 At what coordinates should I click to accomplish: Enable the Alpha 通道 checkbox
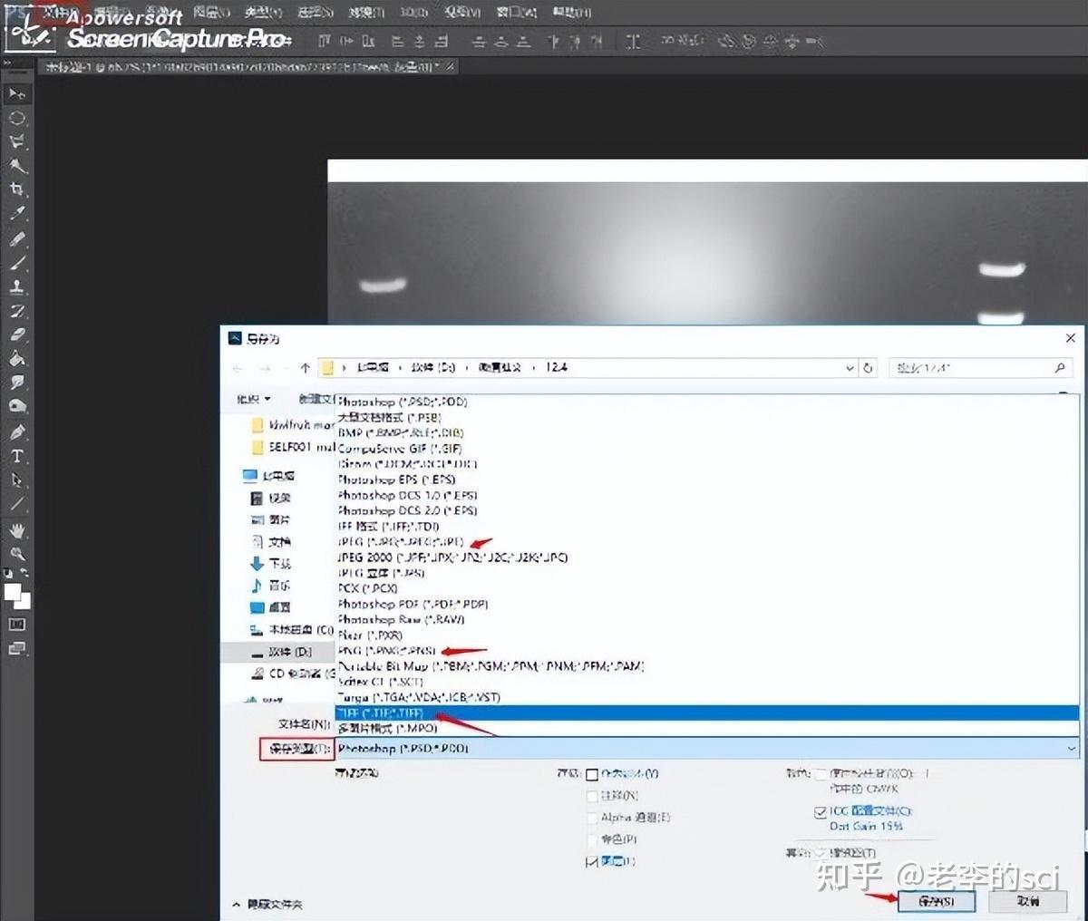[x=593, y=817]
